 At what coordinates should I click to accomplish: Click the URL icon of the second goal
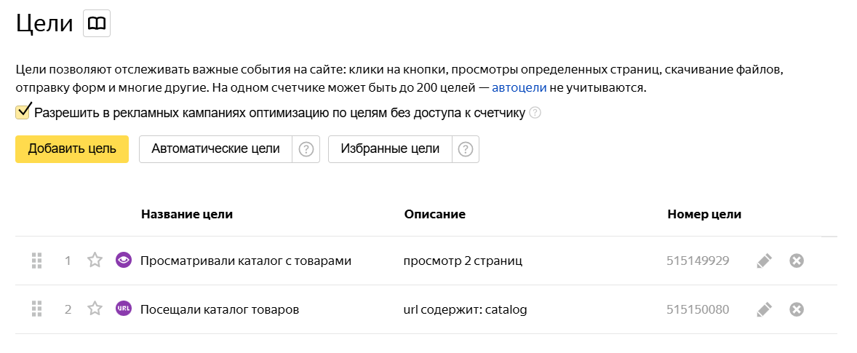[124, 309]
